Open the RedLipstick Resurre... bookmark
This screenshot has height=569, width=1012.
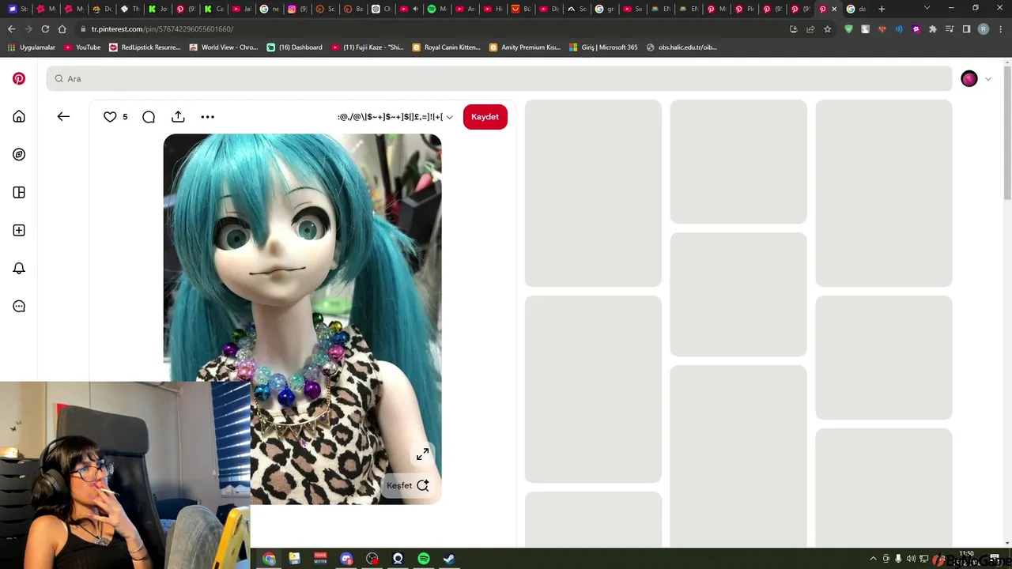(x=145, y=47)
